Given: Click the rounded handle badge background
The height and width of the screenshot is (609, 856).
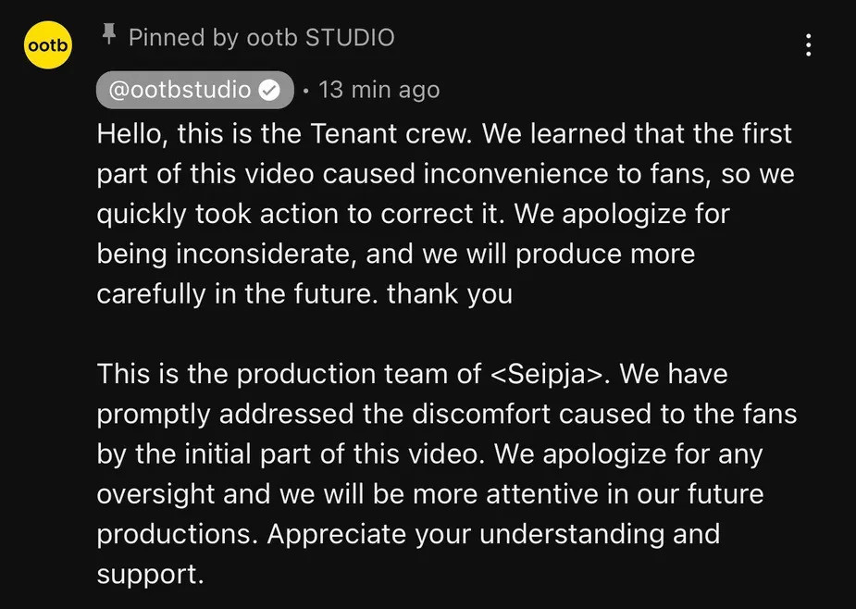Looking at the screenshot, I should pos(194,89).
